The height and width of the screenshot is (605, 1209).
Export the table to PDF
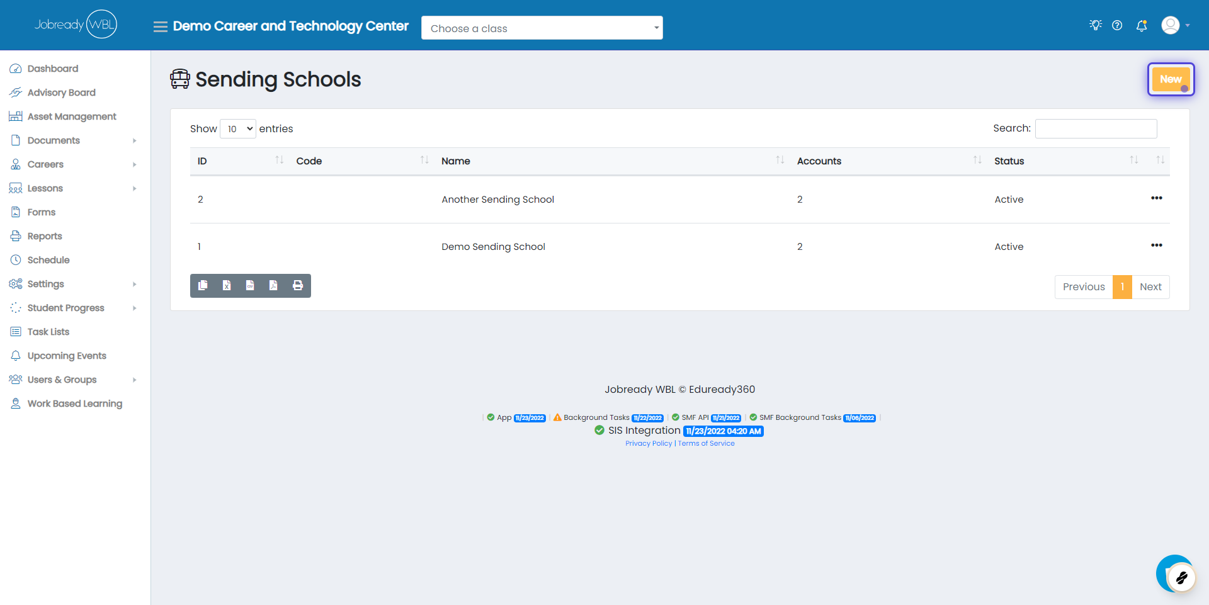pyautogui.click(x=273, y=286)
